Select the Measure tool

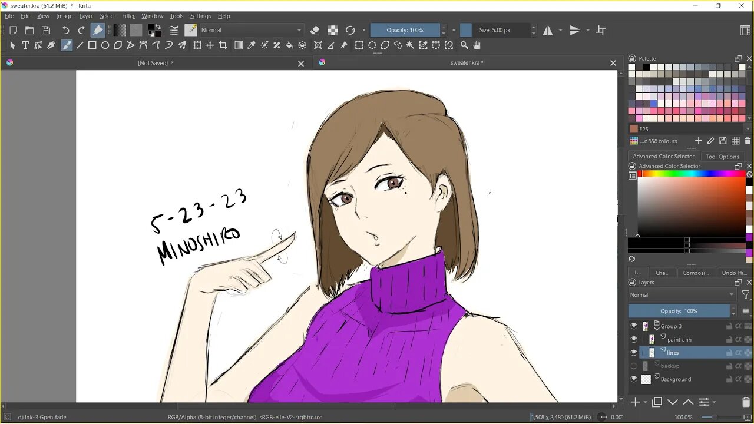point(331,45)
